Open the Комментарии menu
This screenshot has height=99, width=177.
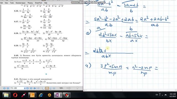[x=20, y=3]
